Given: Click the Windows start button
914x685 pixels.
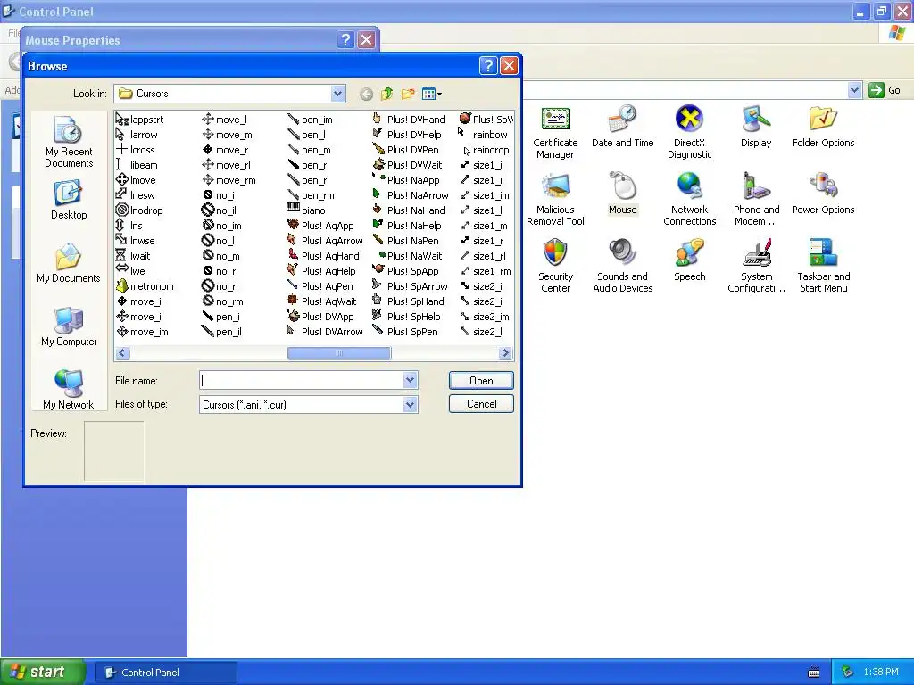Looking at the screenshot, I should (x=43, y=673).
